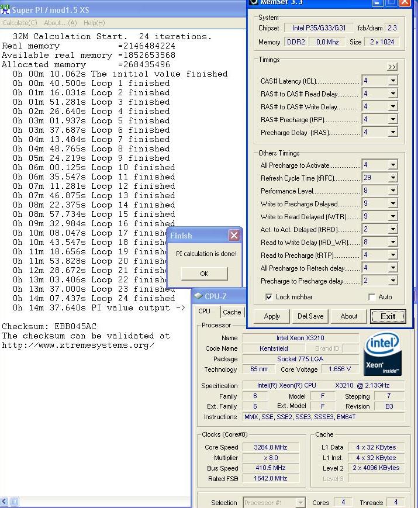Click the MemSet title bar icon
Viewport: 418px width, 508px height.
pyautogui.click(x=254, y=2)
